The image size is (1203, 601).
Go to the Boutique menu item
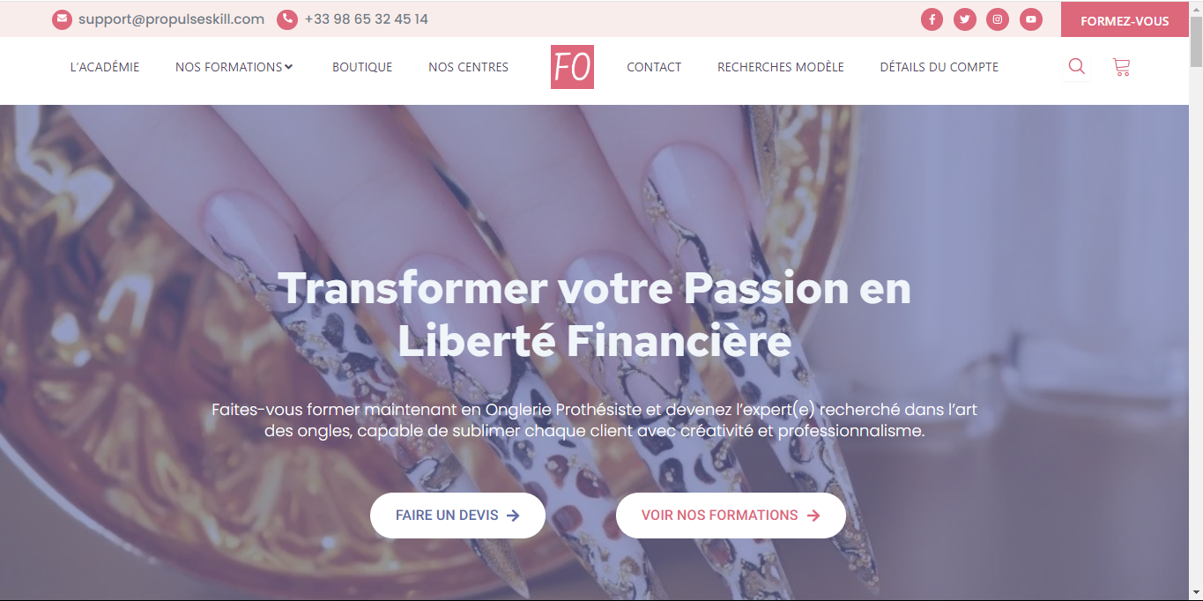point(362,67)
